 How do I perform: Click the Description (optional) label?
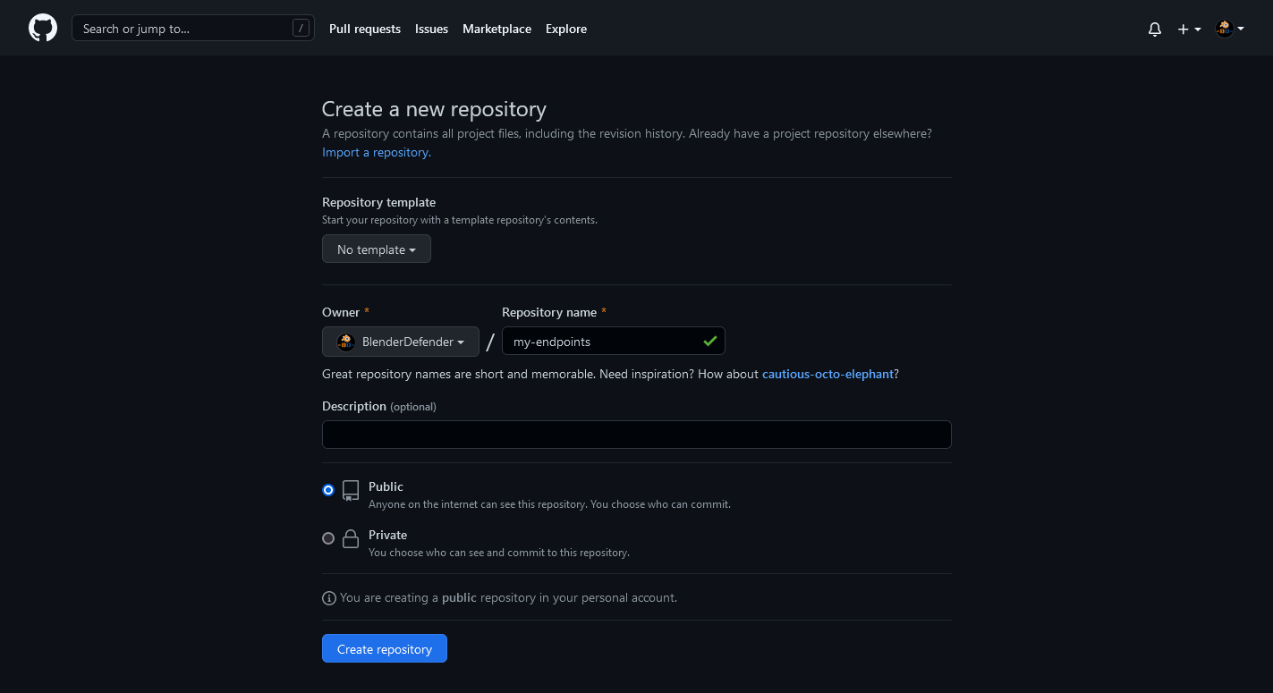[379, 406]
